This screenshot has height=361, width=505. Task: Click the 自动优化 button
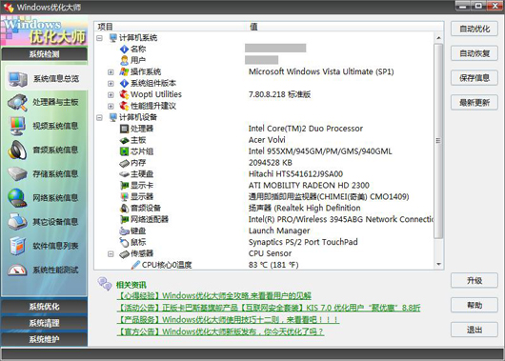coord(475,29)
